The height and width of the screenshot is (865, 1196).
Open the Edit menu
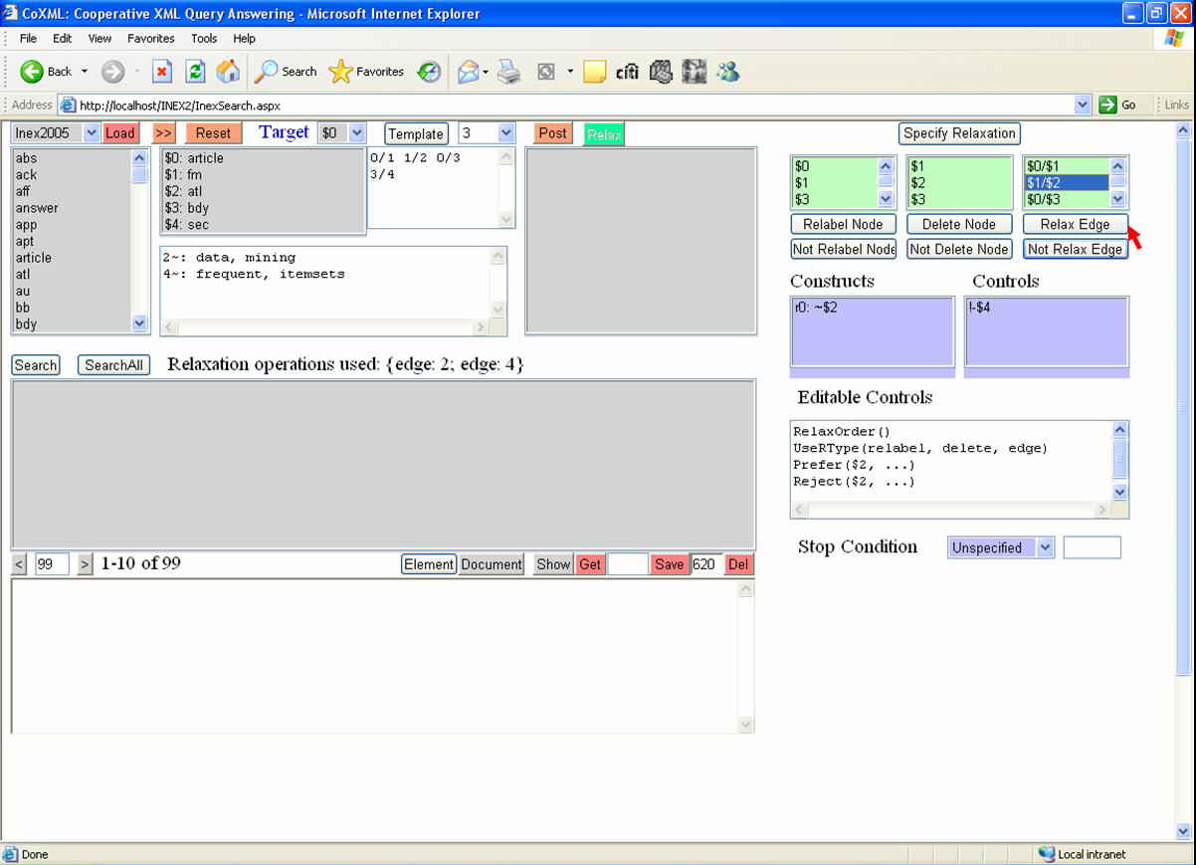click(62, 38)
